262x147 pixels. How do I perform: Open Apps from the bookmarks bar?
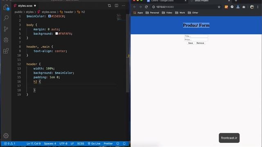pyautogui.click(x=138, y=13)
